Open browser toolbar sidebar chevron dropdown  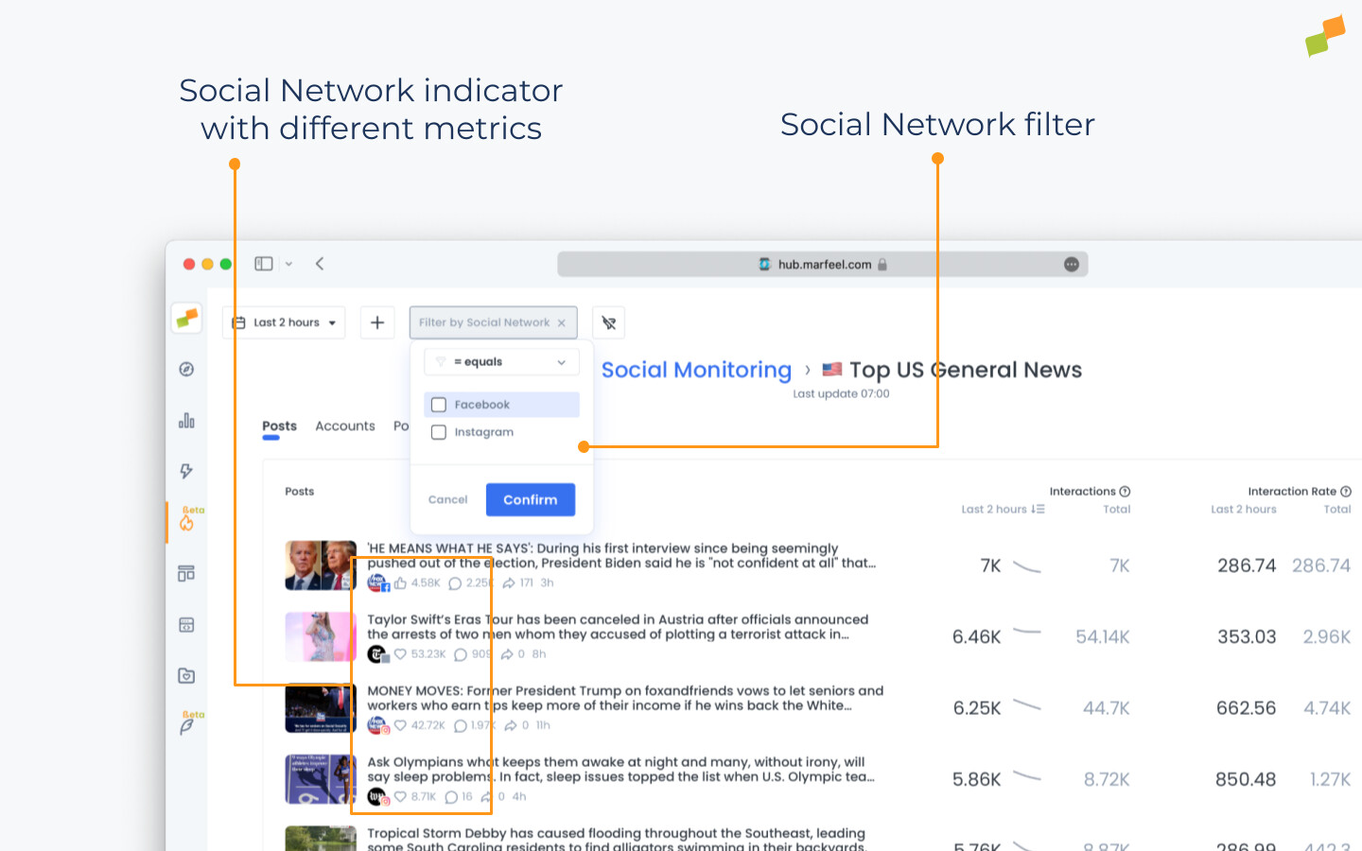point(289,264)
